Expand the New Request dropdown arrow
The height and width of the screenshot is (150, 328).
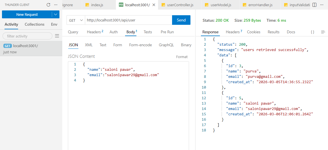point(55,14)
